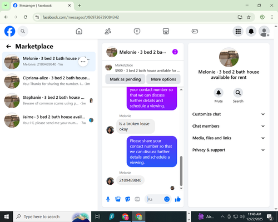Choose a sticker in chat composer

pyautogui.click(x=128, y=199)
